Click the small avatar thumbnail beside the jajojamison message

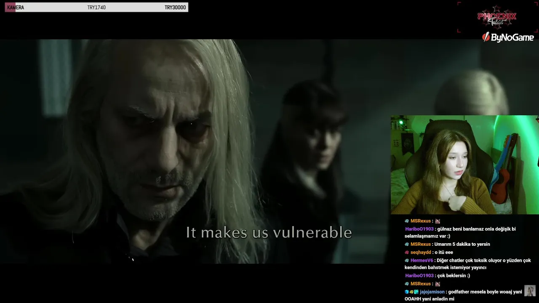pos(530,291)
